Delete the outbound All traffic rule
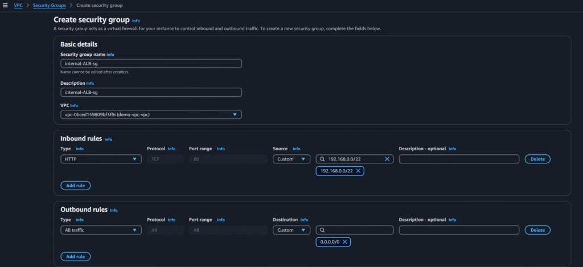This screenshot has width=583, height=267. (537, 230)
